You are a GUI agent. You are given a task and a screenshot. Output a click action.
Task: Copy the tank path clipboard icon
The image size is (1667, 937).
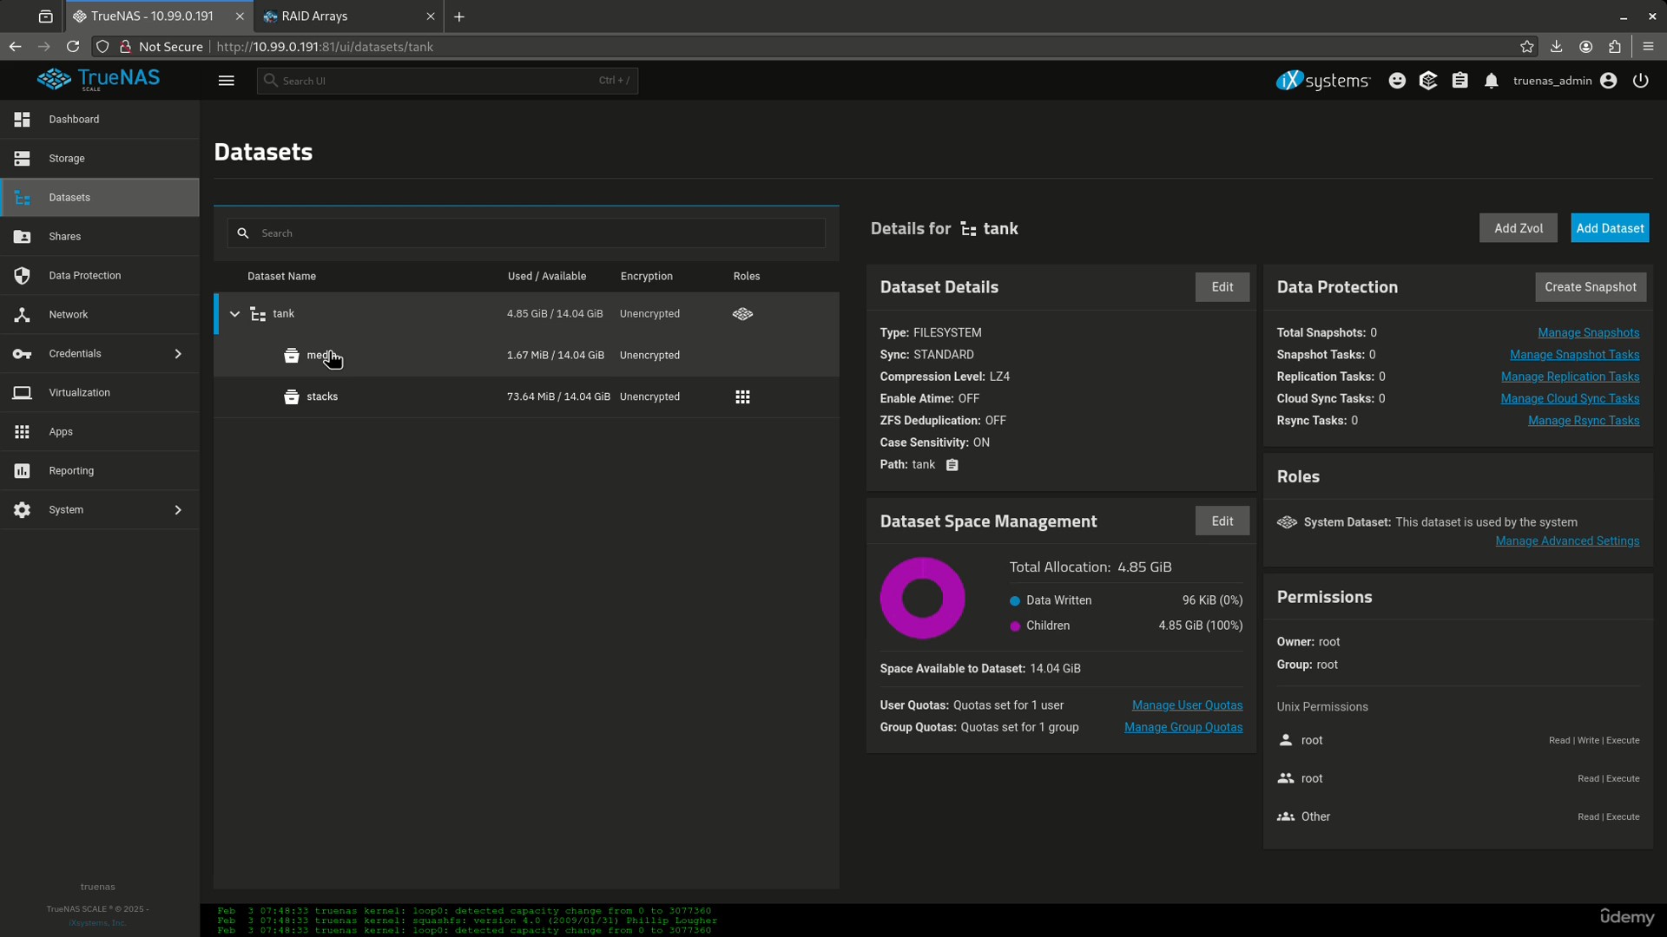[x=952, y=465]
